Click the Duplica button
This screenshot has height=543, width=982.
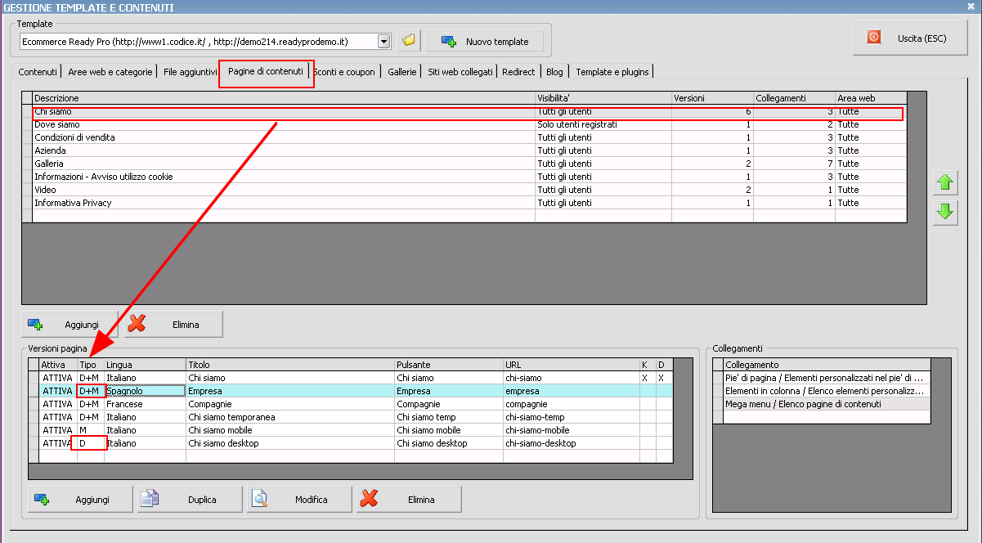pyautogui.click(x=190, y=499)
